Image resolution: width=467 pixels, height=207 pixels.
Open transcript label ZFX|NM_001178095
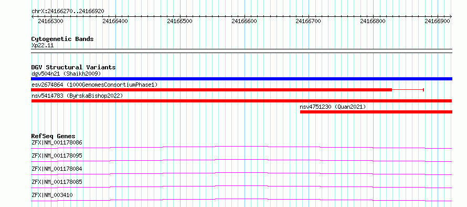click(x=57, y=156)
